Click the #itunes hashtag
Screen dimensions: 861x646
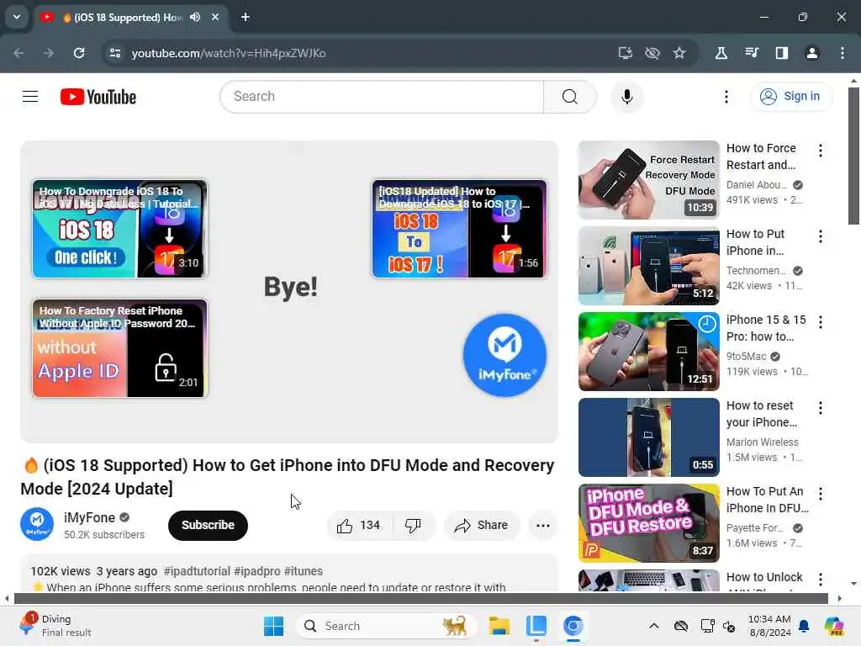click(303, 571)
